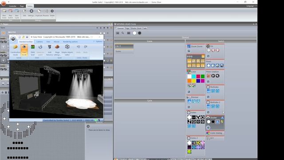Click save icon in Easy View title bar

click(27, 37)
